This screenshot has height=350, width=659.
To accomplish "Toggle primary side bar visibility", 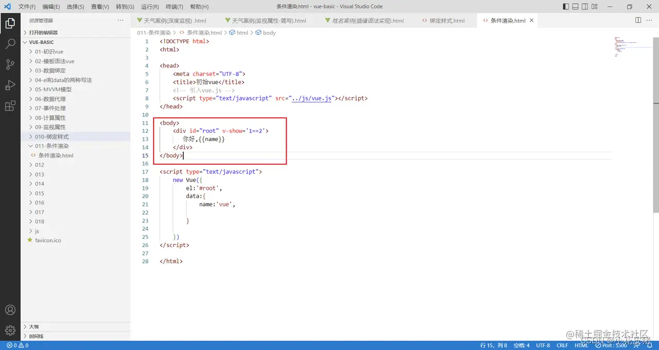I will [x=566, y=7].
